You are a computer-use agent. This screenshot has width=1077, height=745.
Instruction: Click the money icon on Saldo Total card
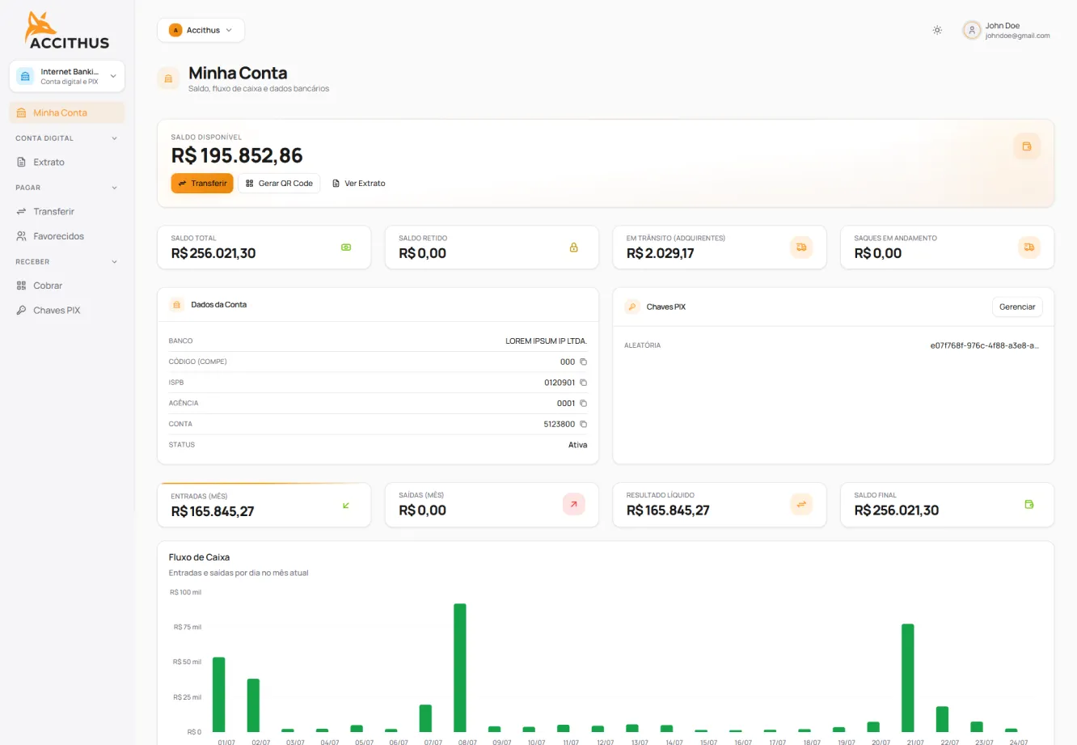pos(346,248)
